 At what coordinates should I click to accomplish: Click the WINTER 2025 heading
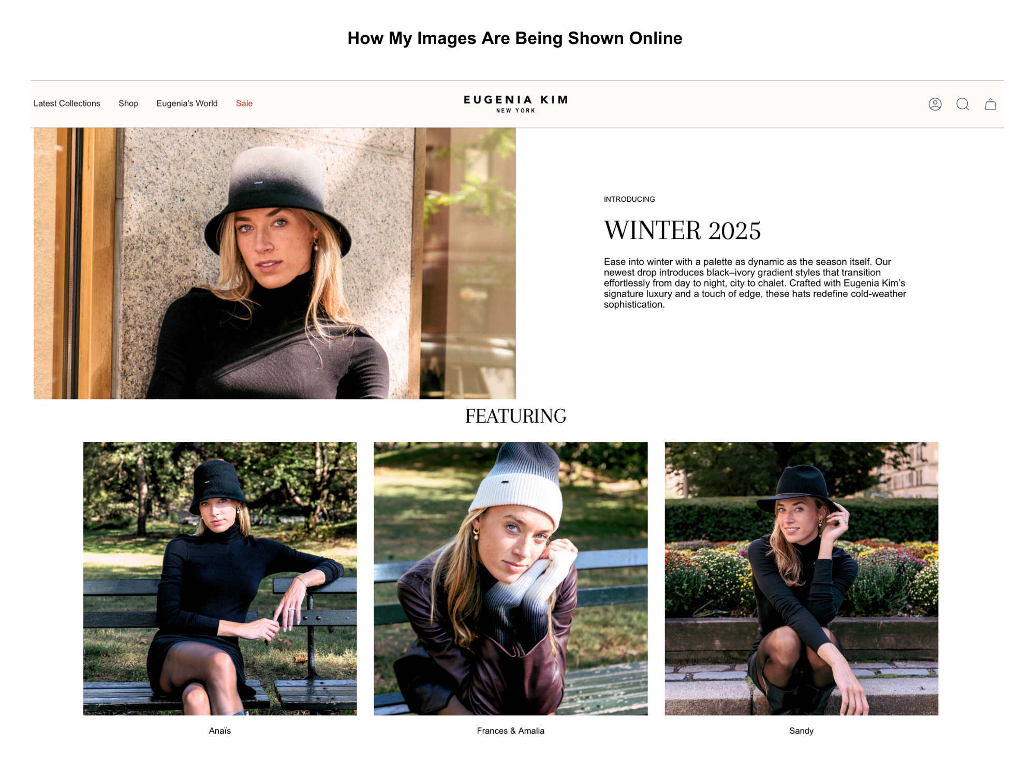[x=682, y=230]
